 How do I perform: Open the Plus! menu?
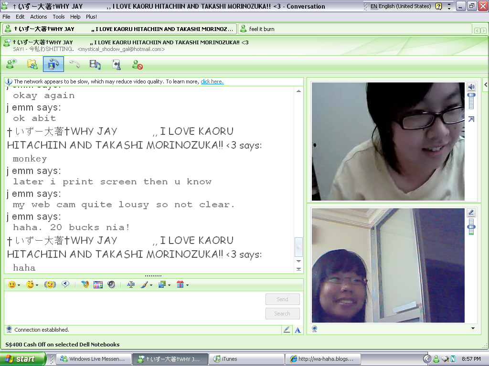click(91, 17)
